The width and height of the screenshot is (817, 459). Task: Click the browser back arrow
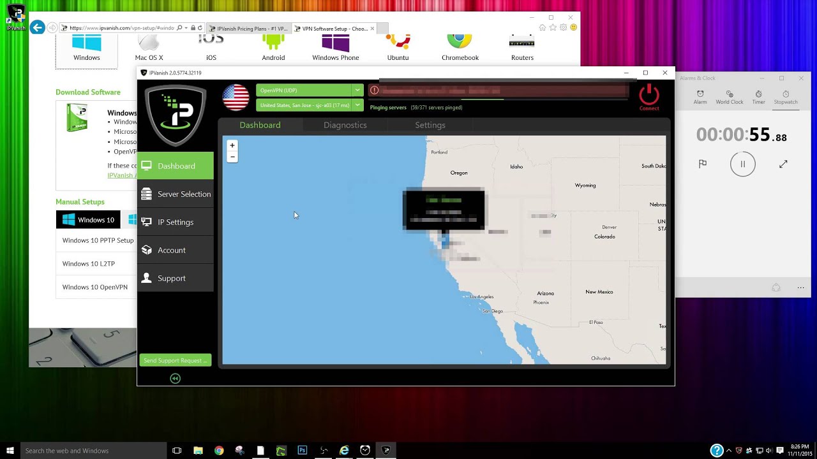38,27
